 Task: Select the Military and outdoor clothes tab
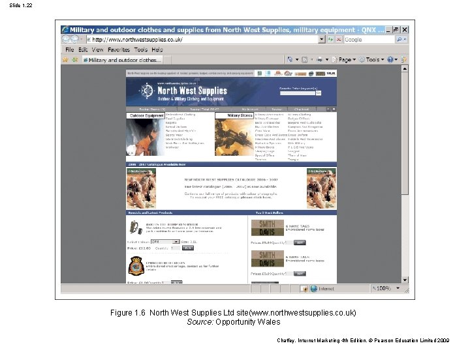coord(123,60)
